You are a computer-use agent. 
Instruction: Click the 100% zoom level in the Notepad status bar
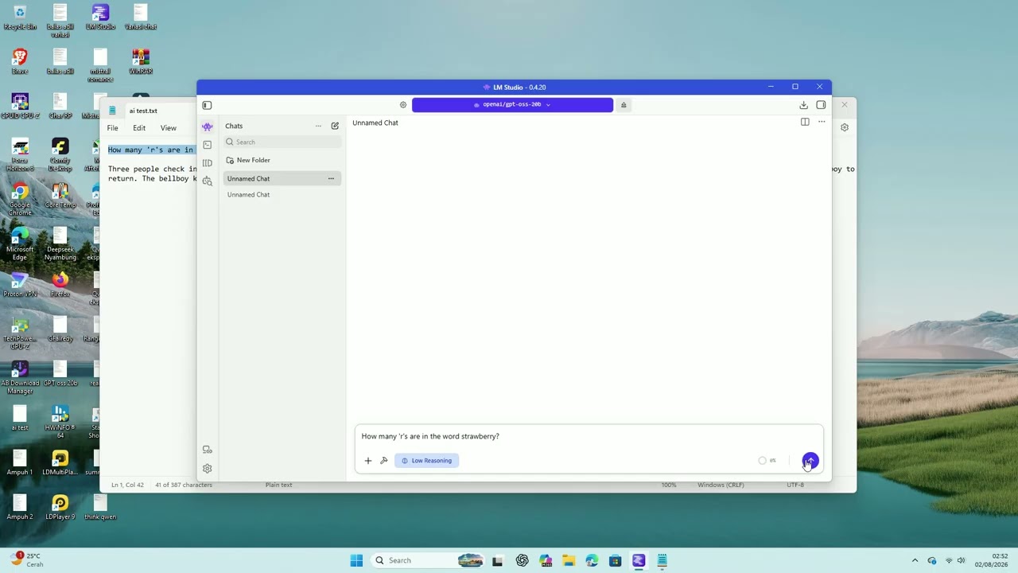(x=669, y=485)
